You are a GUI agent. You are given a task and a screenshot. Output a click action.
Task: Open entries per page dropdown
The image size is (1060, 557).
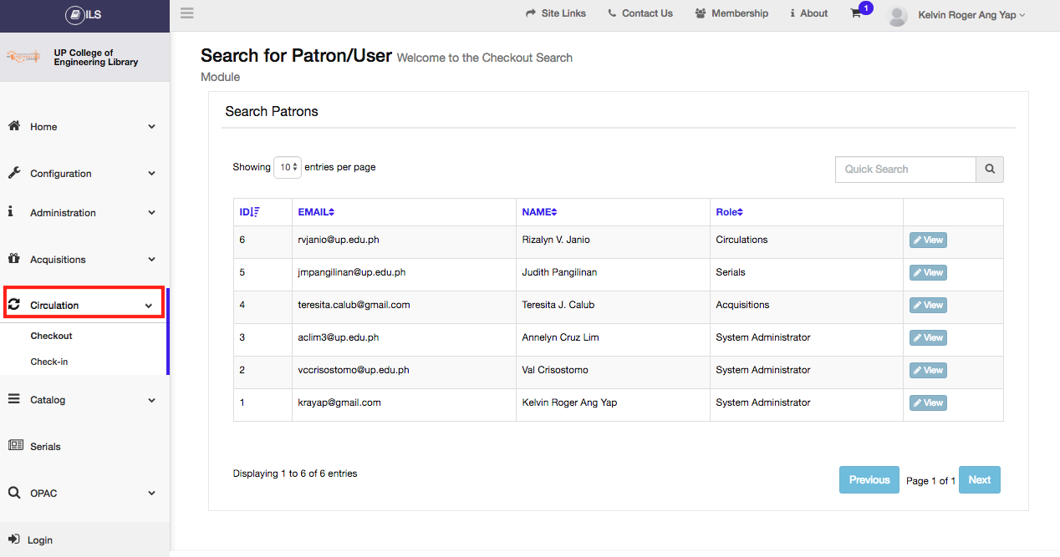click(x=288, y=167)
